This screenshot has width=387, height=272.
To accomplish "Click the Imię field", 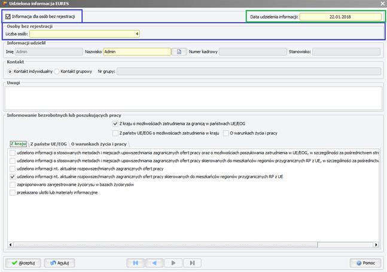I will [x=49, y=52].
